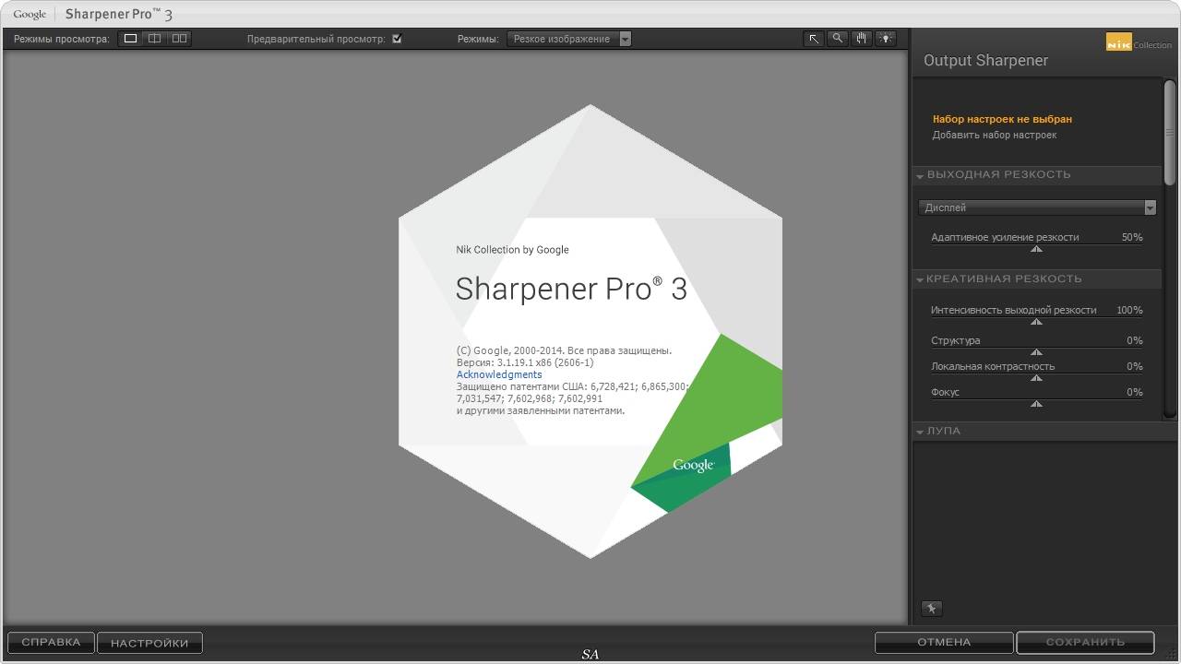The height and width of the screenshot is (664, 1181).
Task: Click the Nik Collection logo
Action: click(x=1139, y=42)
